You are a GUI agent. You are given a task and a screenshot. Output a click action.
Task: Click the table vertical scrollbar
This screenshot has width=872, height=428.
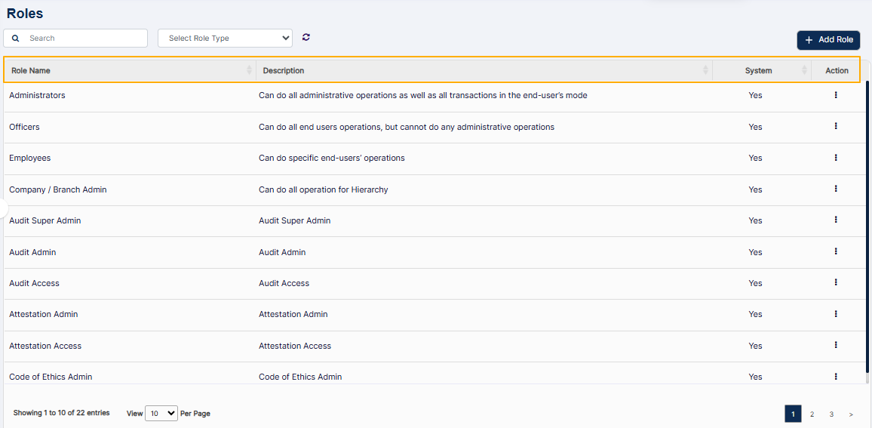[867, 226]
